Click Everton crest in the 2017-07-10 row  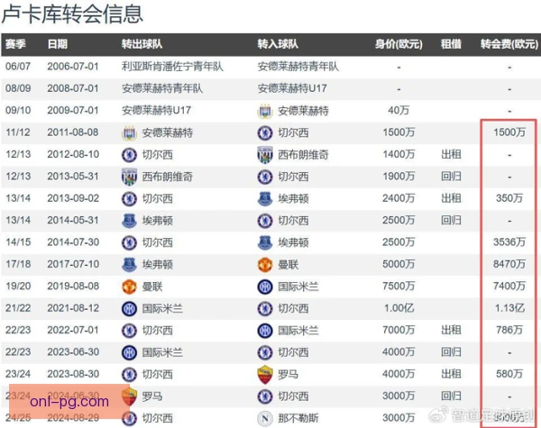tap(129, 265)
